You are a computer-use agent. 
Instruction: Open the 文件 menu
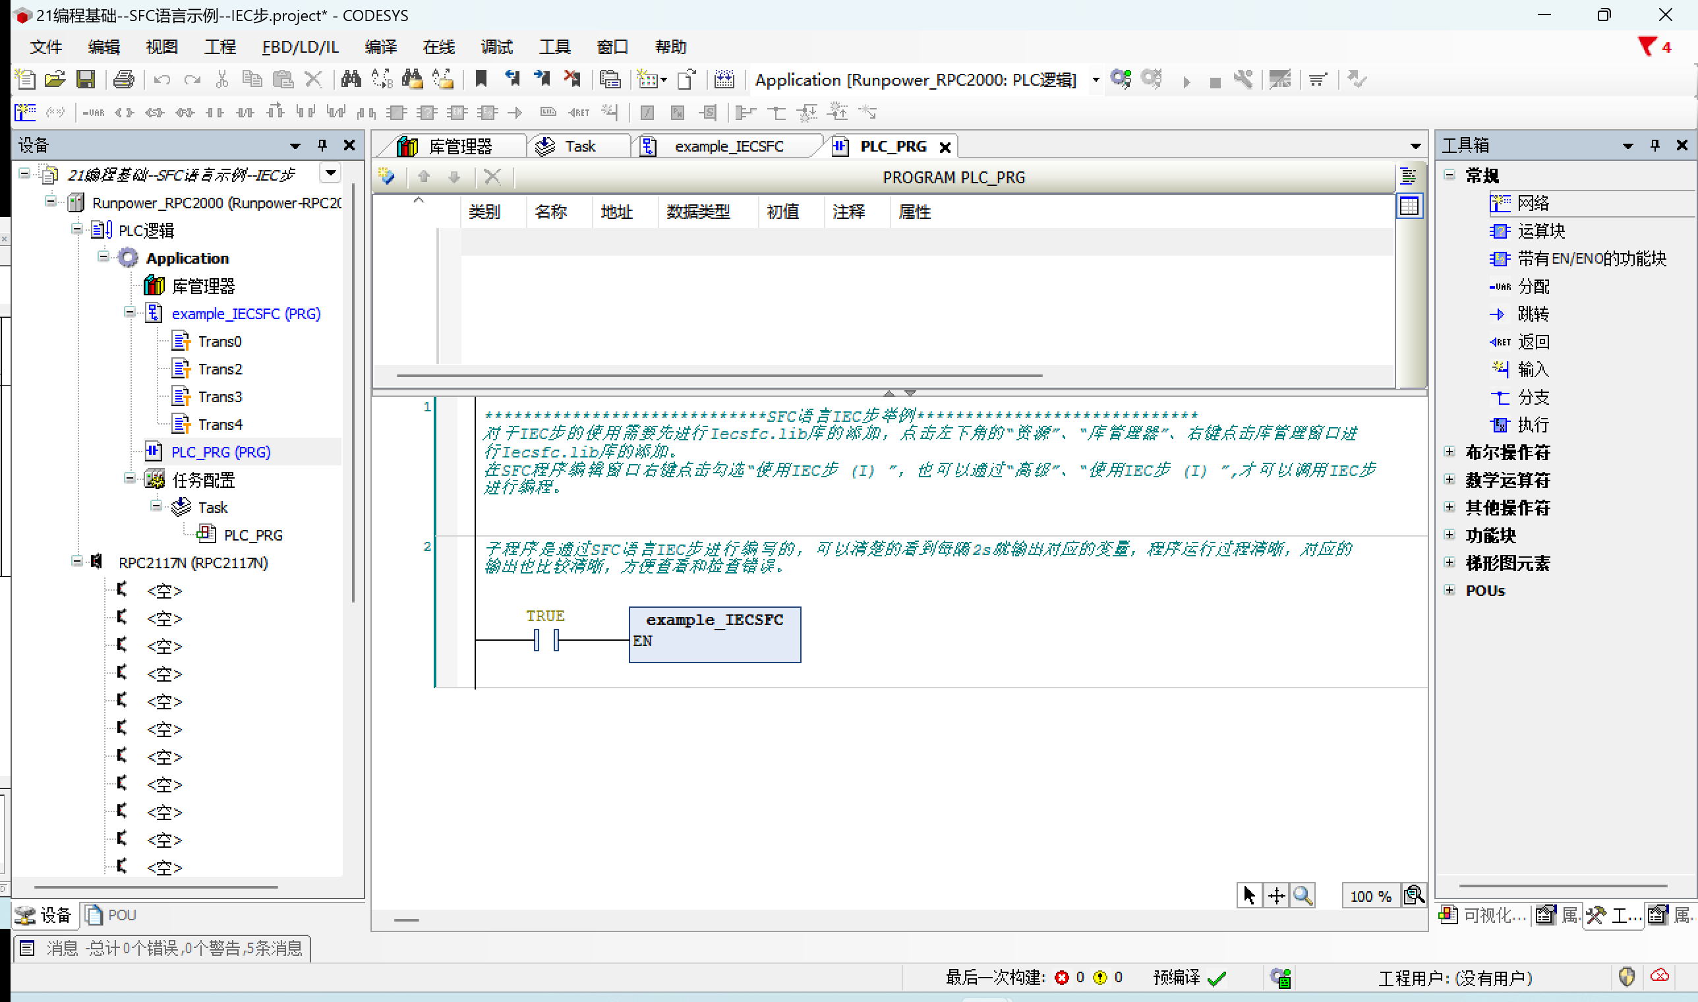[46, 47]
